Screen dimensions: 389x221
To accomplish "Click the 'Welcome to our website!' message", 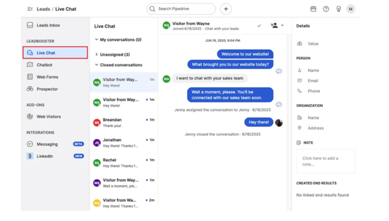I will point(245,54).
